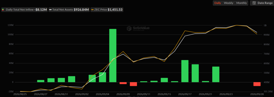This screenshot has width=274, height=97.
Task: Click the $1,451.53 ZEC price value
Action: (x=115, y=10)
